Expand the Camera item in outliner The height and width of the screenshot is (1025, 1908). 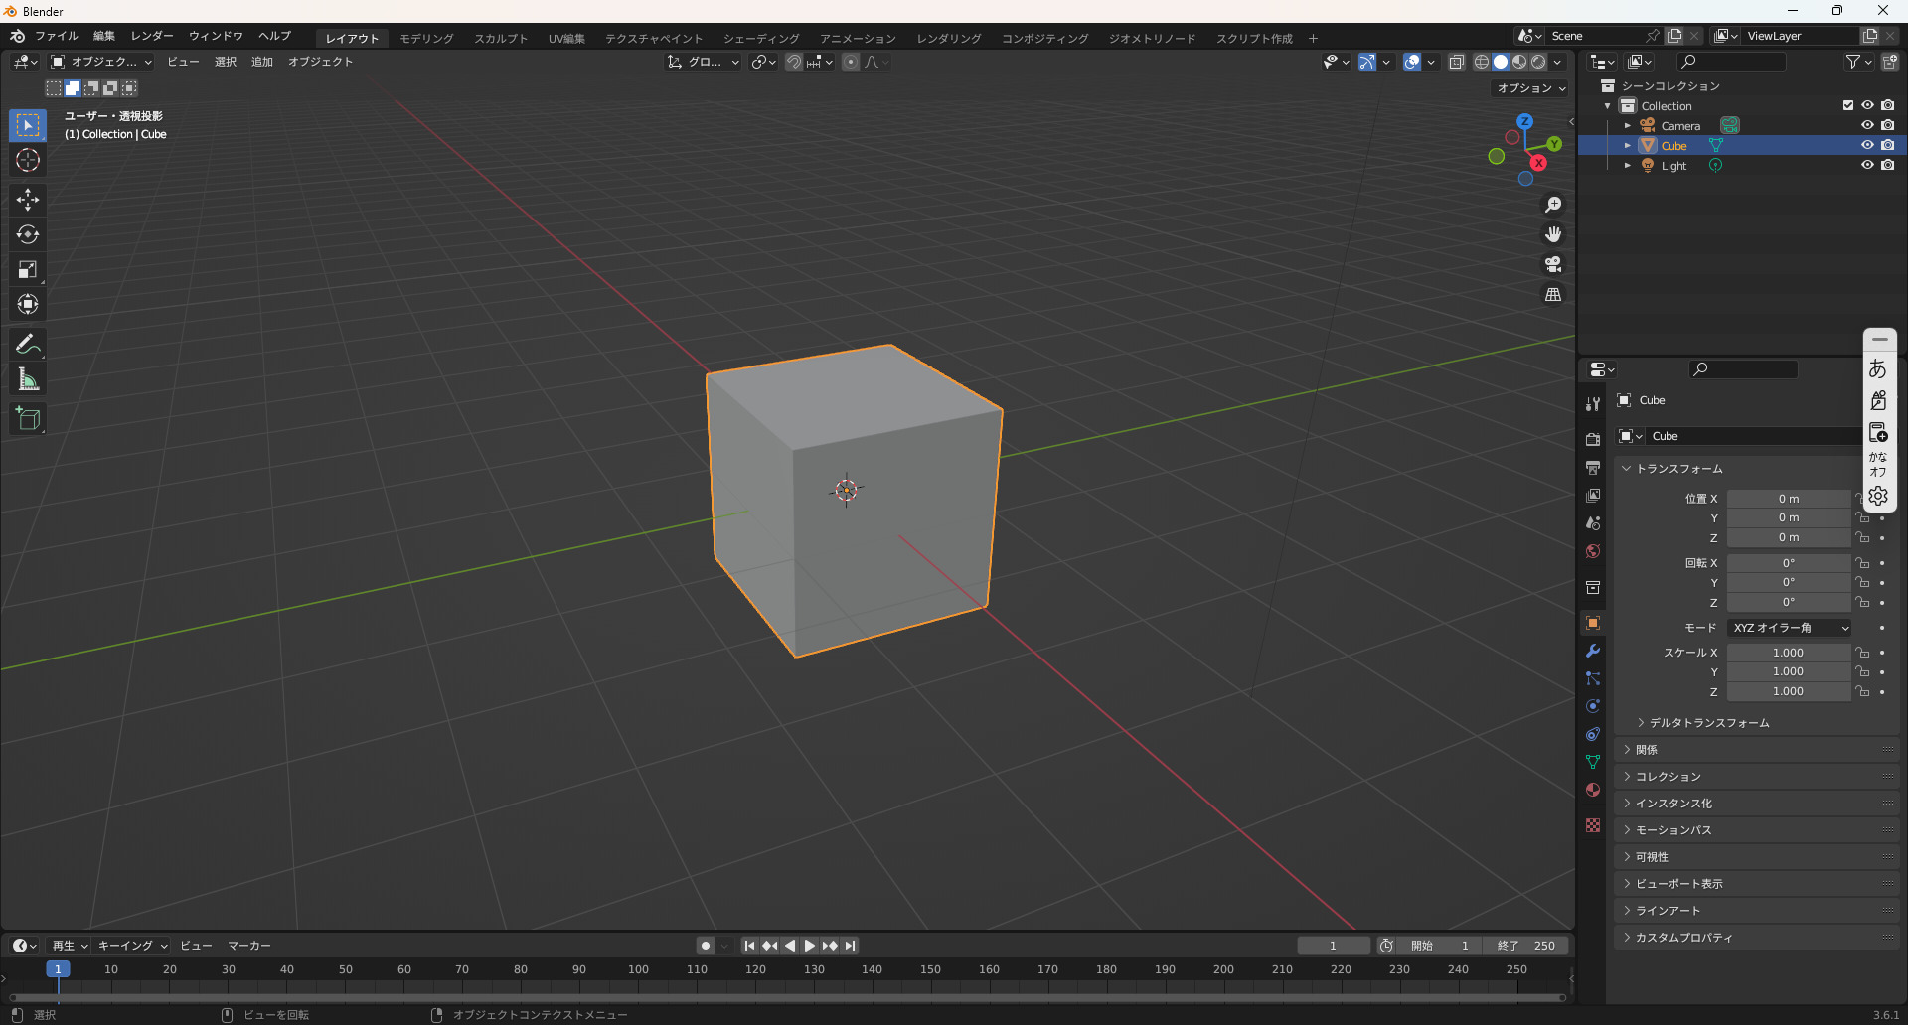click(x=1628, y=125)
